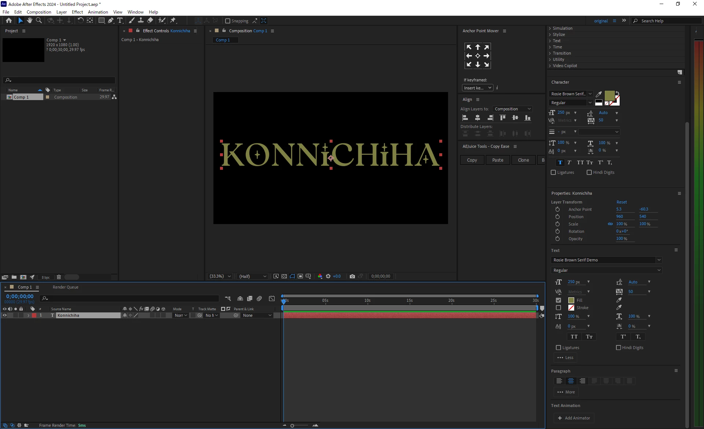Select the Puppet Pin tool
Viewport: 704px width, 429px height.
pos(173,21)
